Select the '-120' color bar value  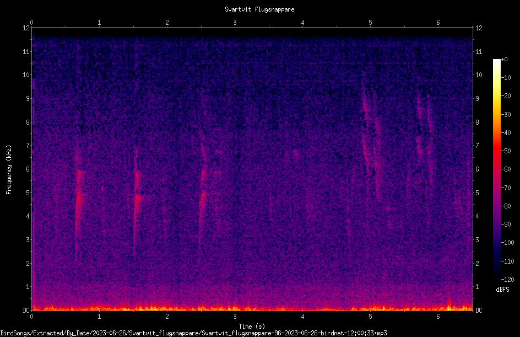coord(508,280)
